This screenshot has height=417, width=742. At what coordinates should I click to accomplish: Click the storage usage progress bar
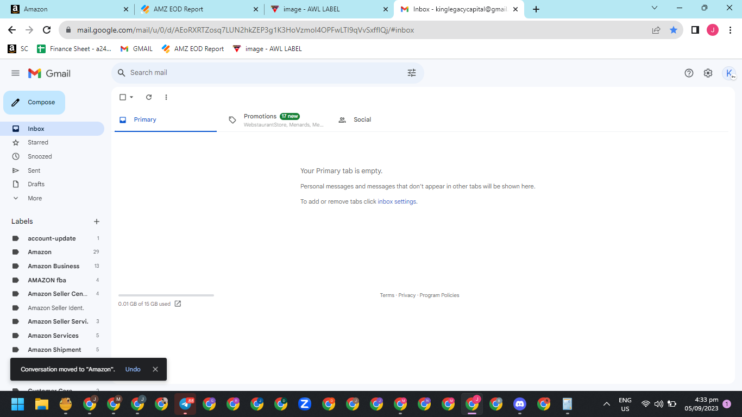click(x=166, y=295)
